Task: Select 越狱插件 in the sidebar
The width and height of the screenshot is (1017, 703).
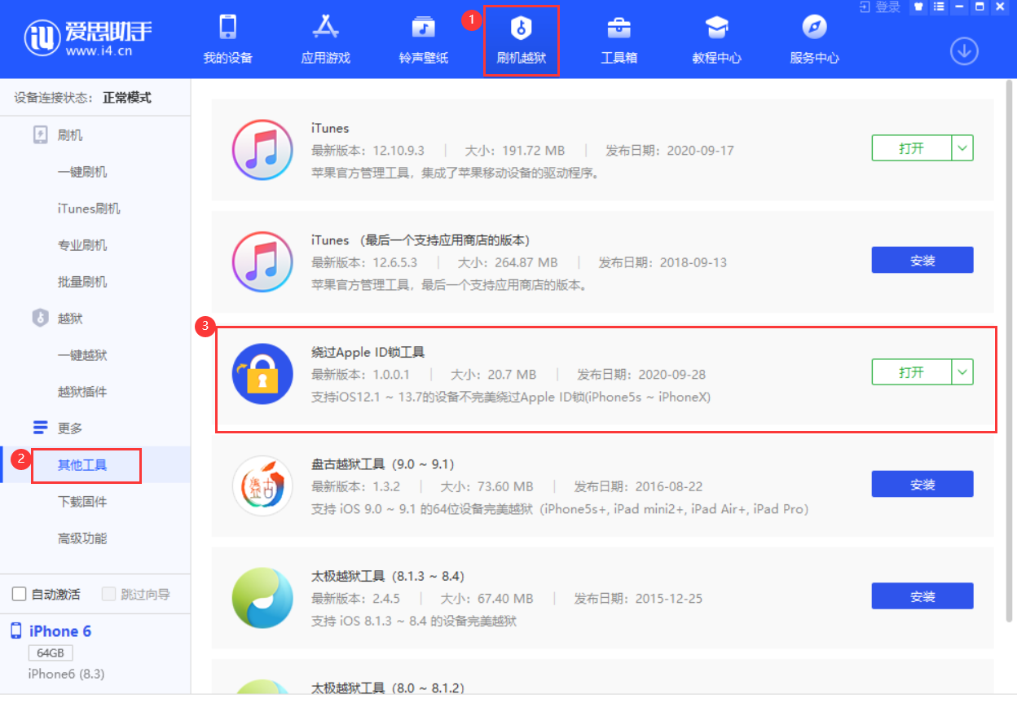Action: [81, 392]
